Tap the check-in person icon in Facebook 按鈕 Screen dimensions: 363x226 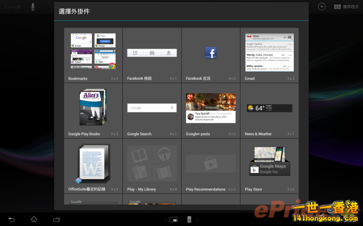point(168,53)
